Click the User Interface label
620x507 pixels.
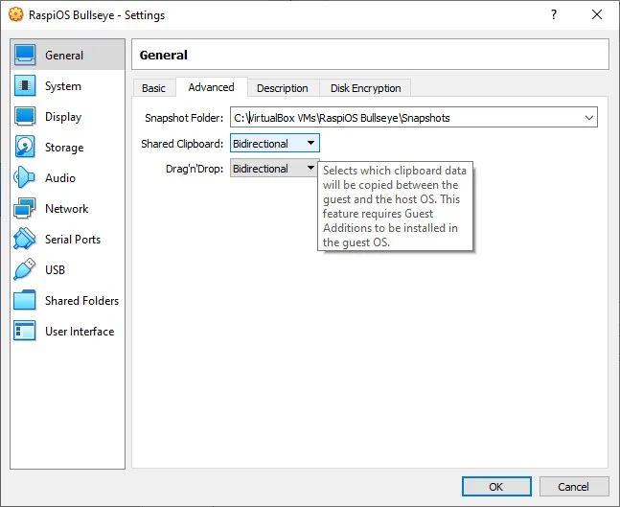click(x=80, y=331)
